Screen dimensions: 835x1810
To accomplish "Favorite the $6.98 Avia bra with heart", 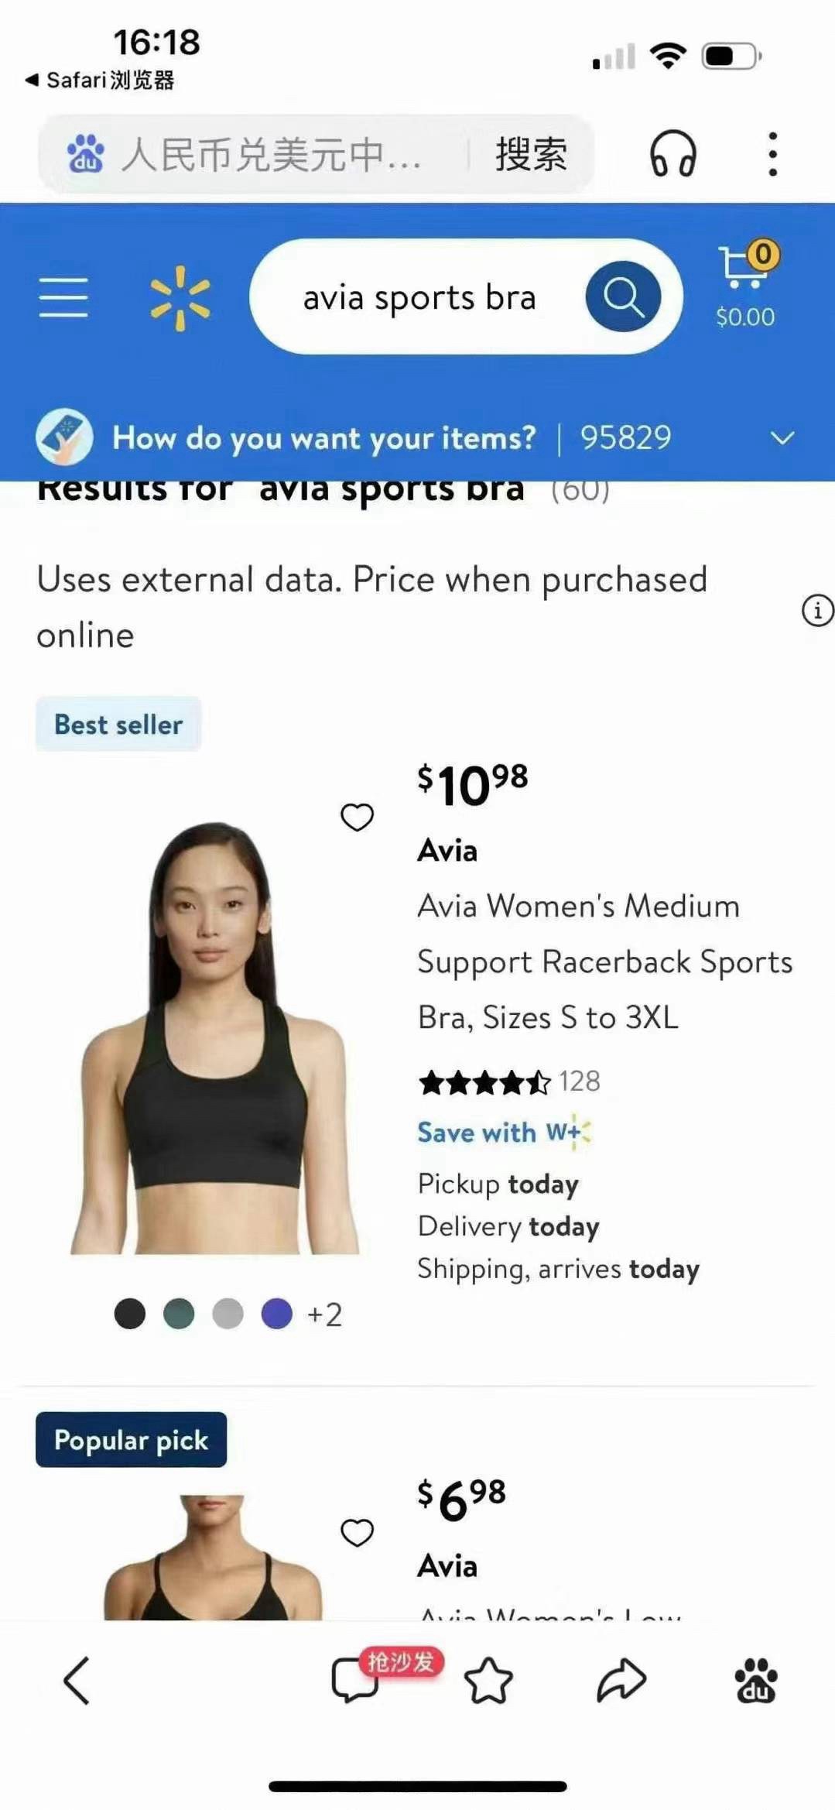I will (357, 1532).
